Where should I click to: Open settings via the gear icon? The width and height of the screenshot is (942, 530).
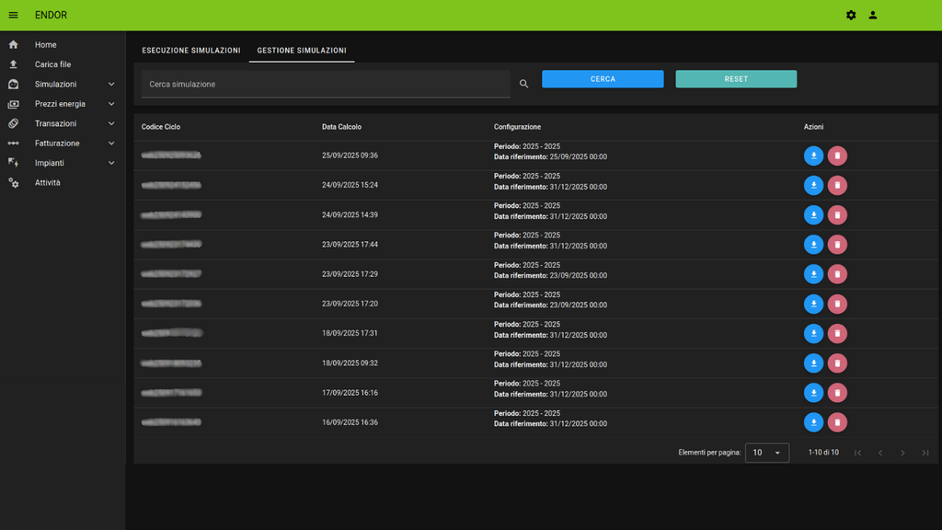click(851, 15)
